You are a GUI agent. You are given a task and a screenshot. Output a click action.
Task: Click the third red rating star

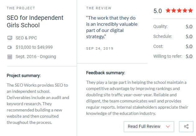(x=179, y=10)
